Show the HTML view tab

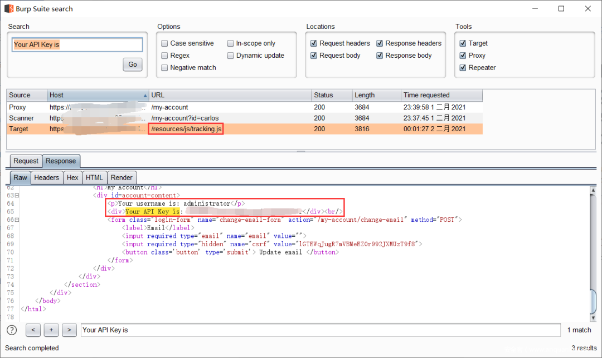tap(94, 178)
